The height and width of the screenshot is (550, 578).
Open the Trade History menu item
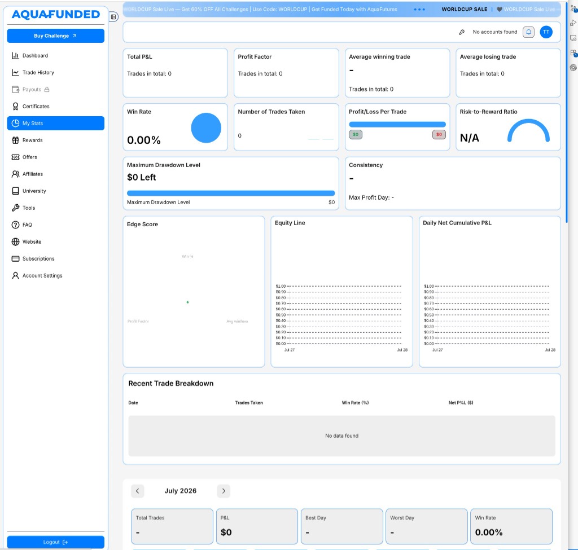[x=55, y=73]
